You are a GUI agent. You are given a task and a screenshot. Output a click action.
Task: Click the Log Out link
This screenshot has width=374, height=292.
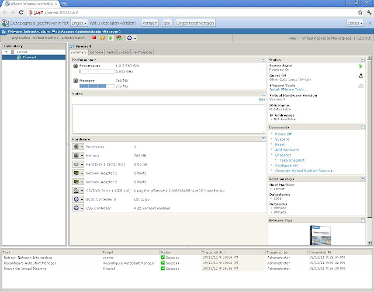(x=363, y=38)
